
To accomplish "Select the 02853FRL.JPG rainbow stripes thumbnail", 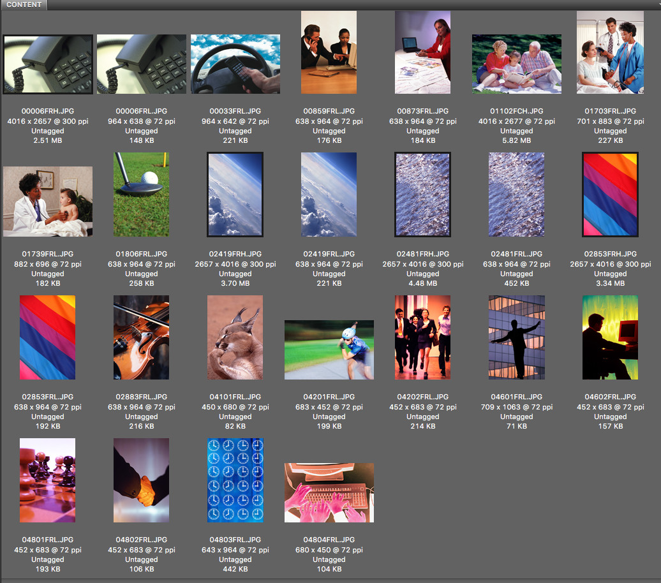I will (x=48, y=337).
